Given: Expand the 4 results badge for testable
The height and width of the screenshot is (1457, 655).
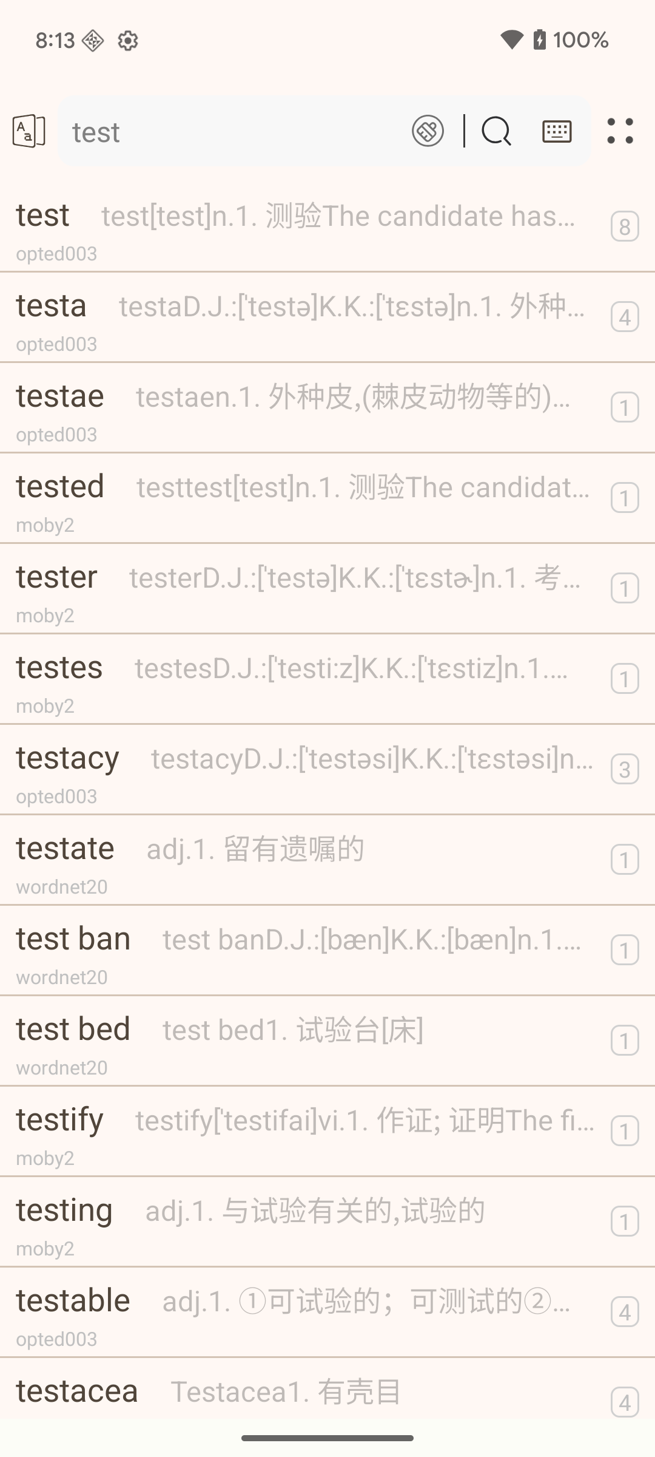Looking at the screenshot, I should pos(625,1313).
